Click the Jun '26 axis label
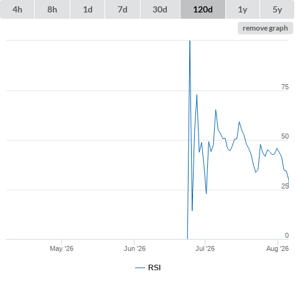295x284 pixels. pyautogui.click(x=134, y=248)
